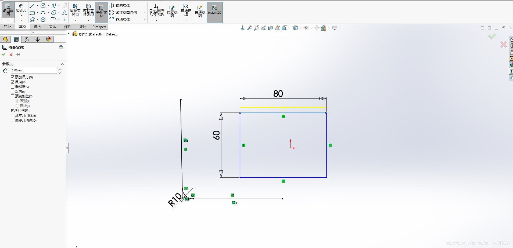The image size is (513, 248).
Task: Expand the 零件2 flyout tree node
Action: tap(69, 34)
